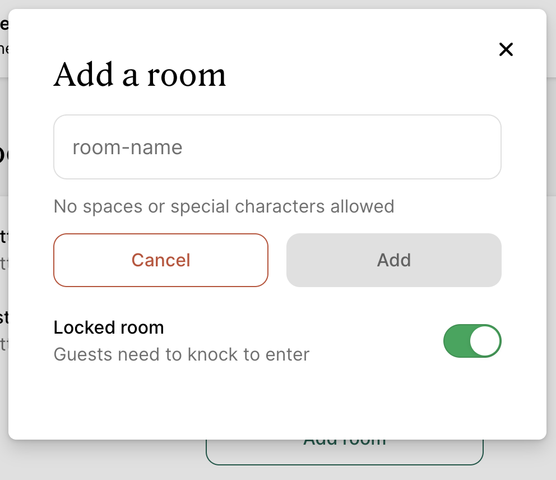Click the "Guests need to knock" description
Image resolution: width=556 pixels, height=480 pixels.
182,354
